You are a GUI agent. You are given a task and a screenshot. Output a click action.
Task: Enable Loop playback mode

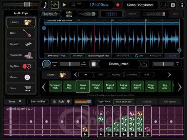pyautogui.click(x=139, y=56)
